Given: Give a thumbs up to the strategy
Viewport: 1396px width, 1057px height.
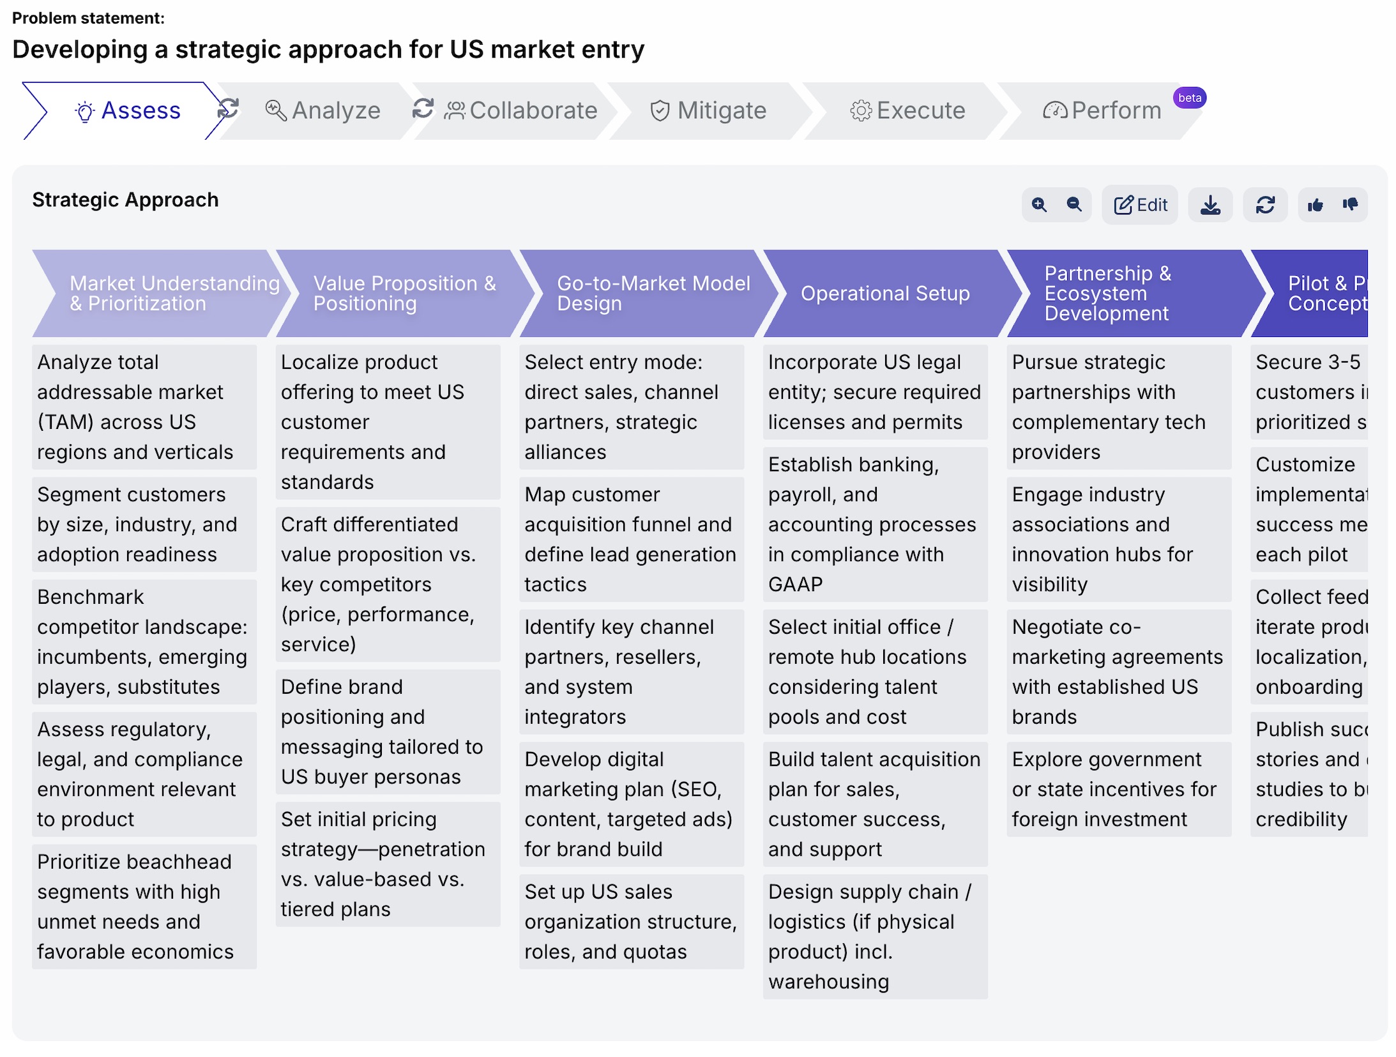Looking at the screenshot, I should coord(1315,205).
